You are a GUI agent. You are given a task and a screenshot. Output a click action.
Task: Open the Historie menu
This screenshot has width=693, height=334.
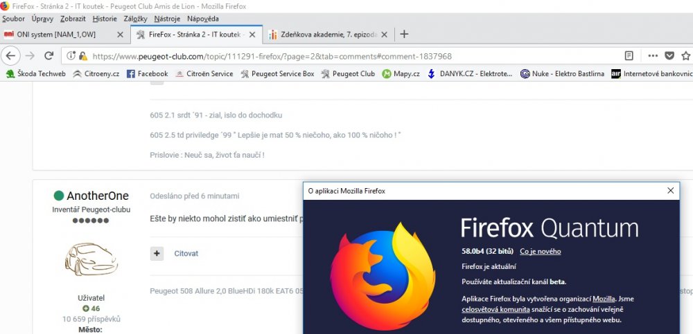pyautogui.click(x=105, y=19)
